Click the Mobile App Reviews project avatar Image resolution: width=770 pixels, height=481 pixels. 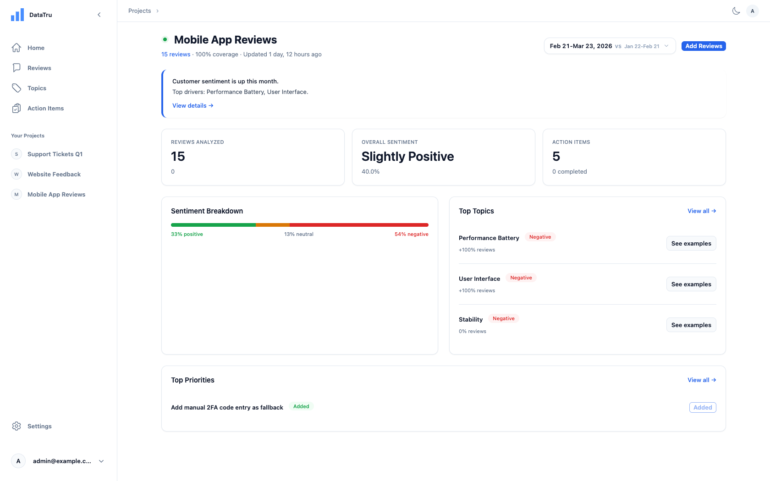tap(16, 194)
